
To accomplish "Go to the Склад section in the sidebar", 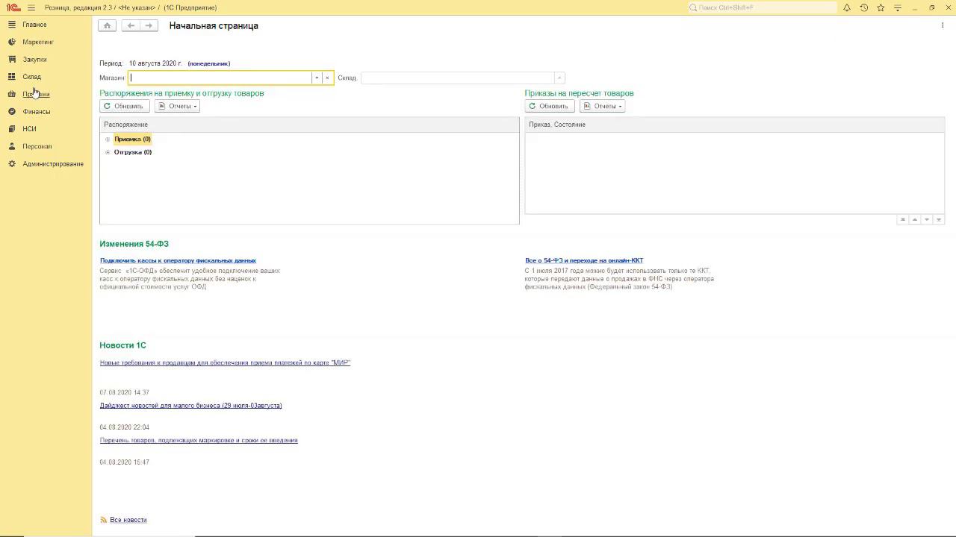I will [31, 77].
